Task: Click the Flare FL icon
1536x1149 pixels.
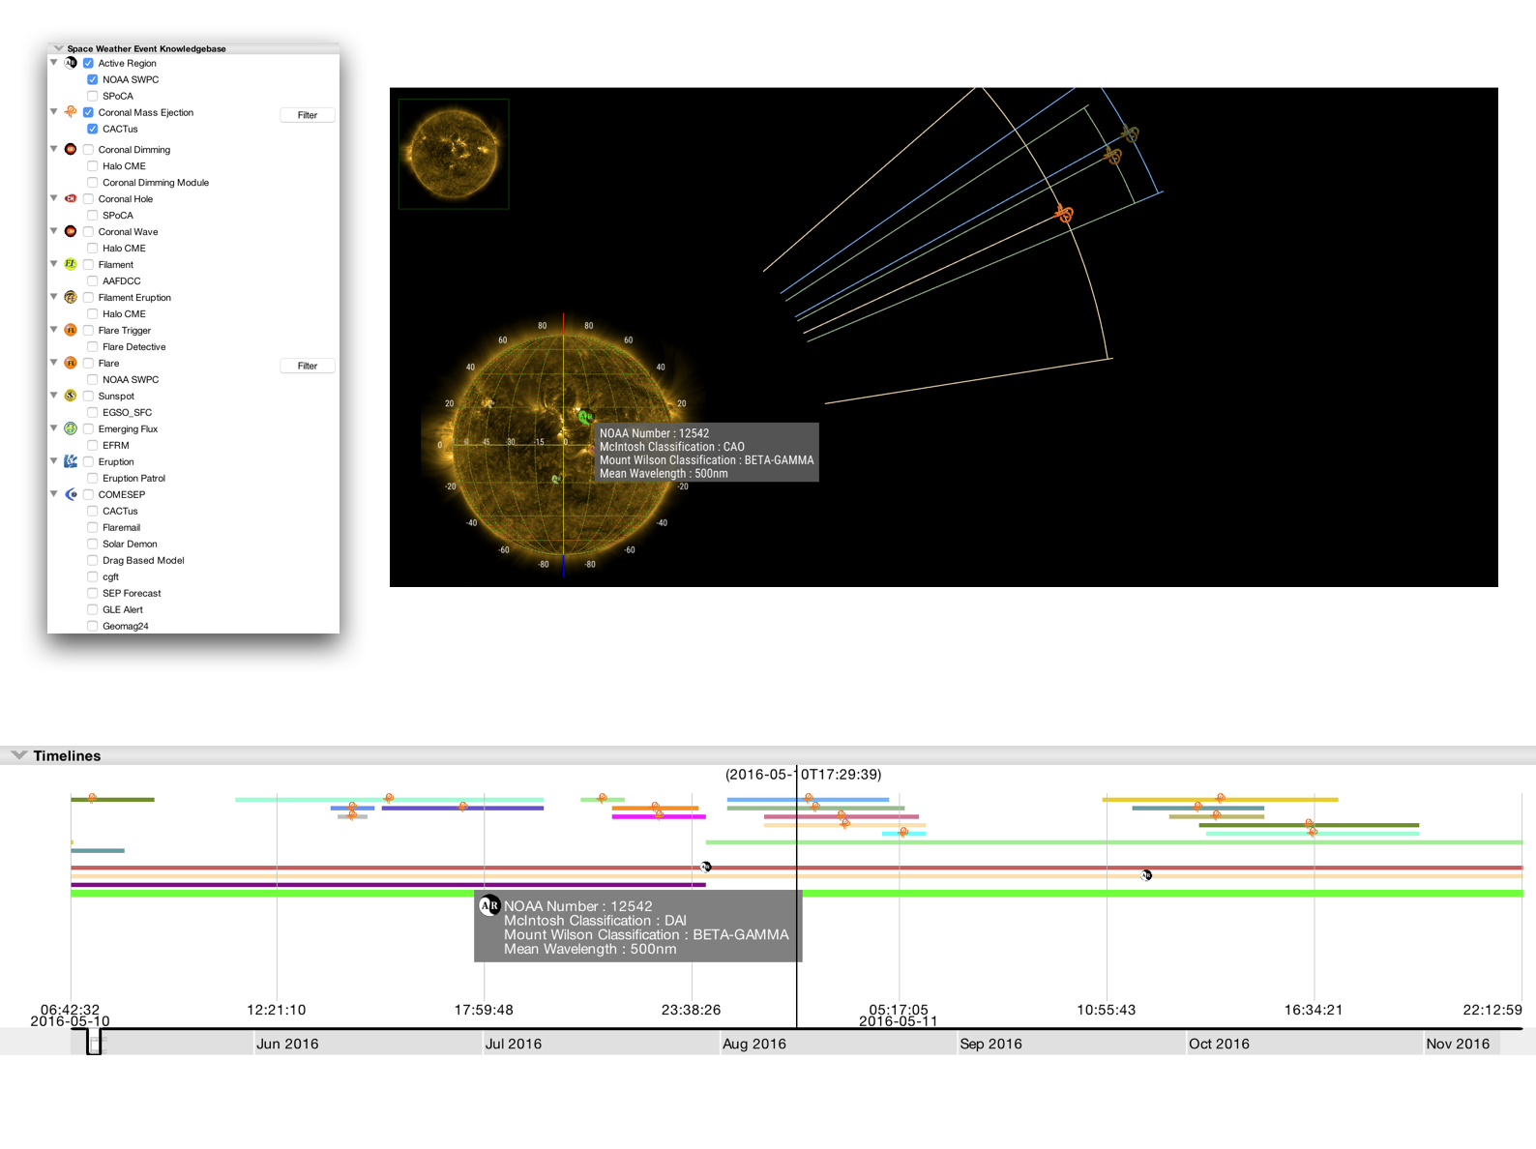Action: [x=71, y=363]
